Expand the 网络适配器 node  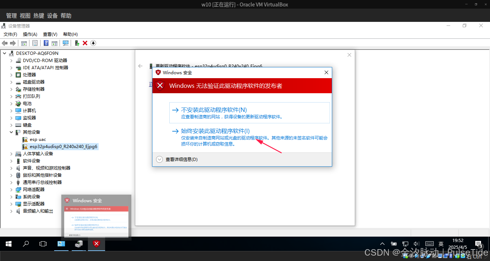(x=11, y=189)
